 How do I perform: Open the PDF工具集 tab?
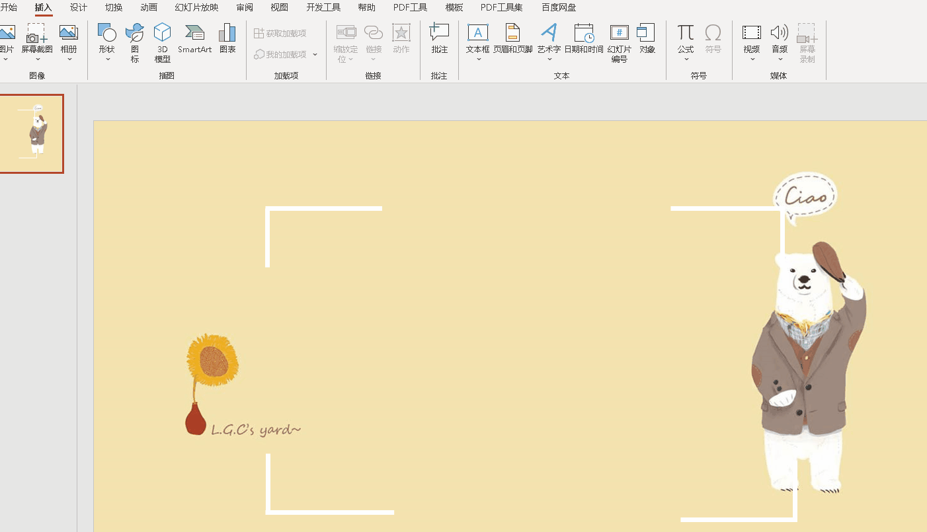click(501, 7)
